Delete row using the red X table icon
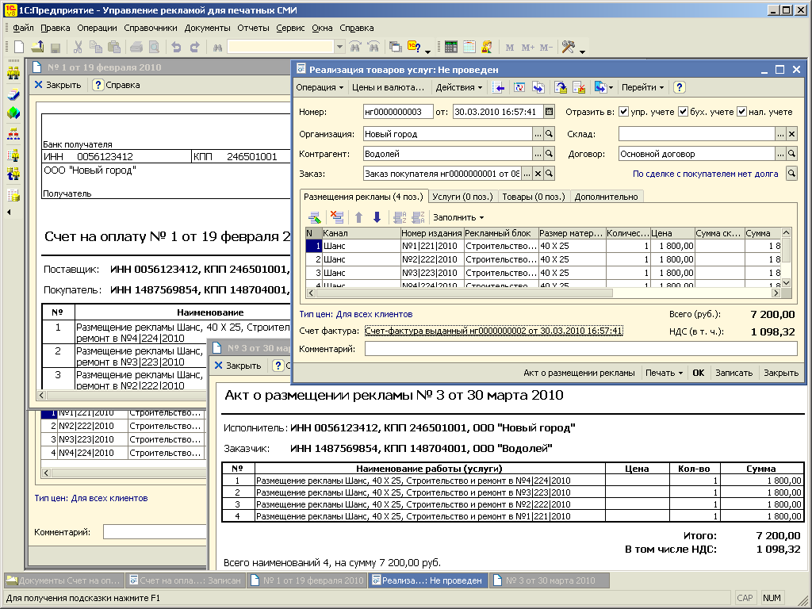 click(337, 217)
